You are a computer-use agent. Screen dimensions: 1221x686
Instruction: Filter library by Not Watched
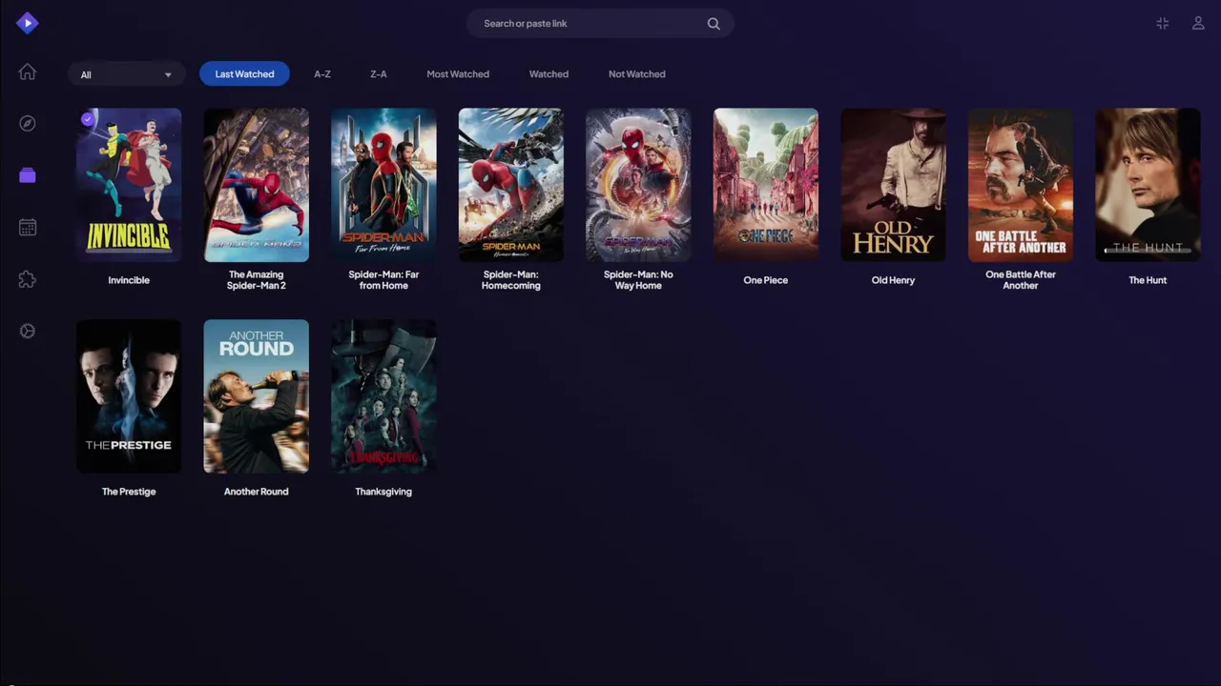click(637, 73)
